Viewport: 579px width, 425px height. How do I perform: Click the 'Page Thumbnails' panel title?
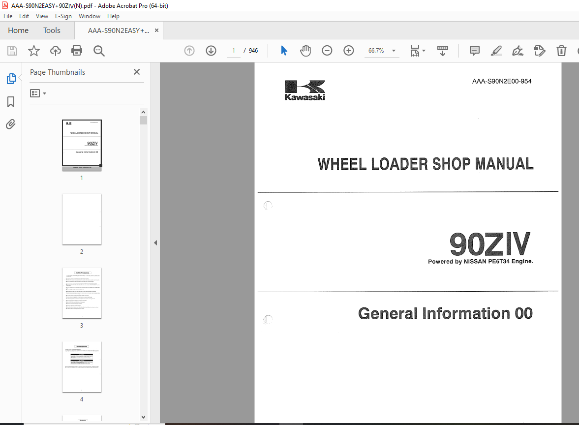[x=58, y=72]
